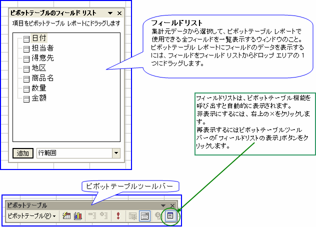316x227 pixels.
Task: Click the Format Report icon
Action: point(66,216)
